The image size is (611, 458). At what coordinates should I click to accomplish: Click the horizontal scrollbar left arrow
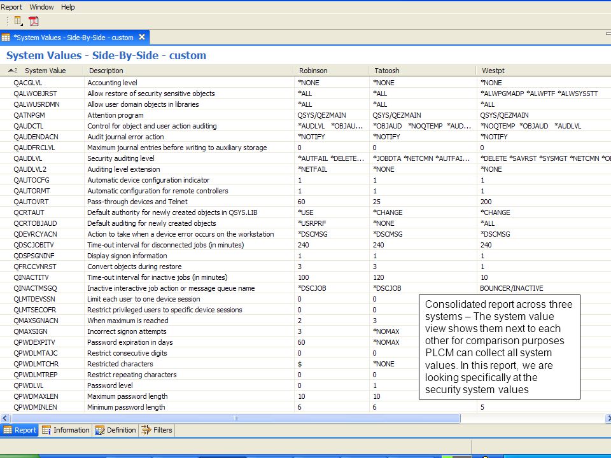4,419
